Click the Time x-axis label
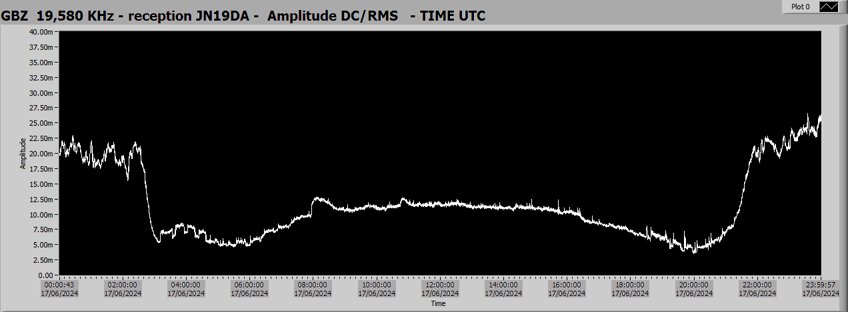The image size is (848, 312). (438, 303)
